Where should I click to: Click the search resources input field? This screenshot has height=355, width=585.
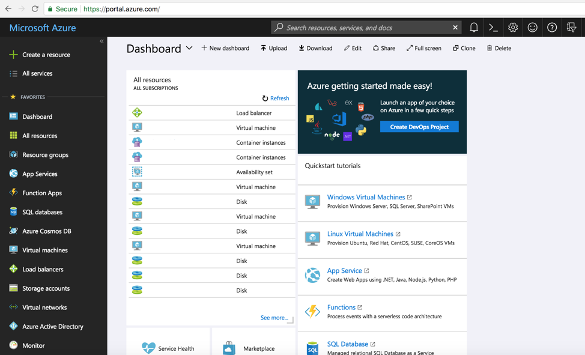360,28
